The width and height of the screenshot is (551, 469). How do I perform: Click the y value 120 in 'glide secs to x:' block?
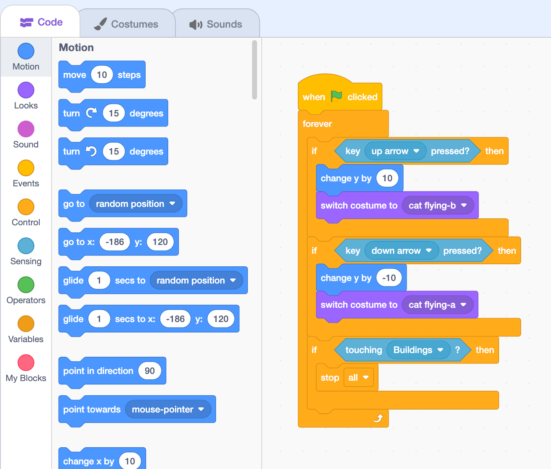tap(221, 319)
